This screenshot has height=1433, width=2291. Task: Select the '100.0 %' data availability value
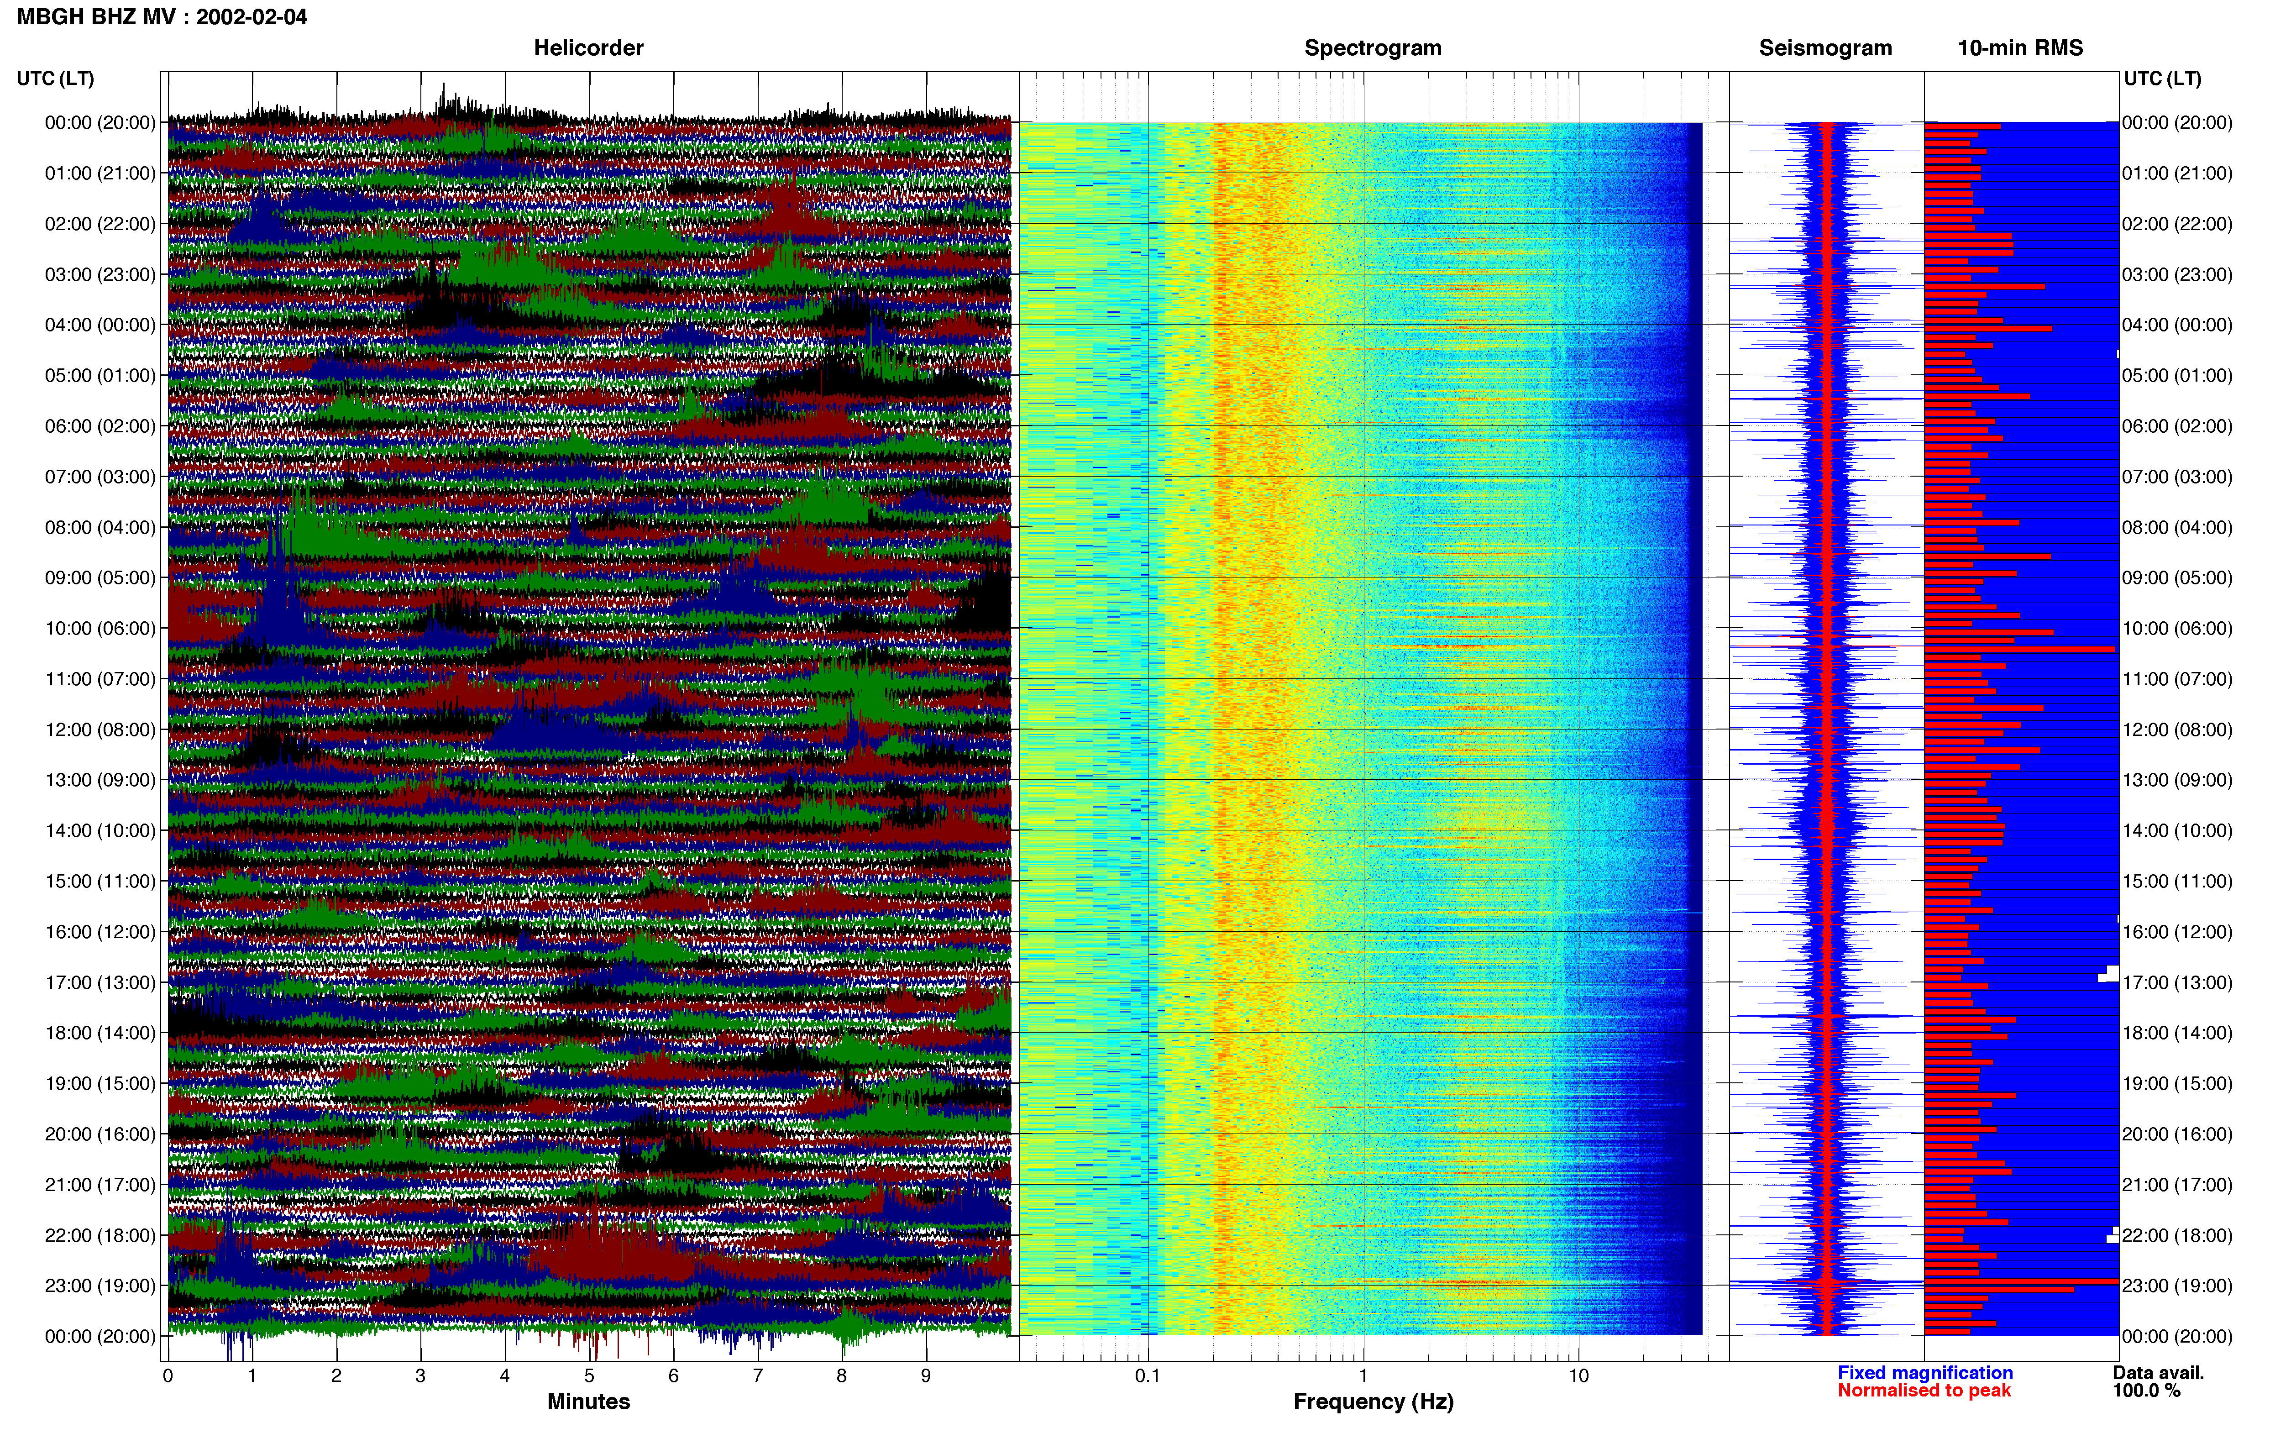coord(2146,1391)
